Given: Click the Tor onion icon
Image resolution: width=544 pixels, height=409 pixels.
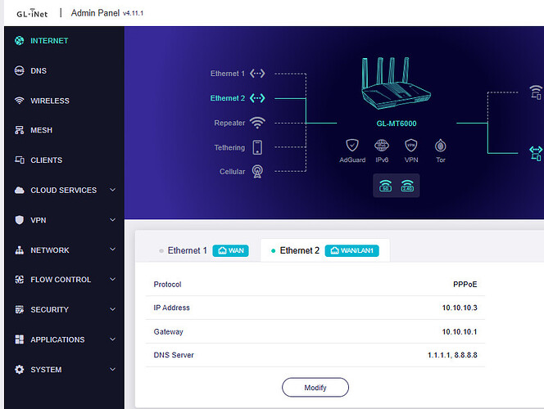Looking at the screenshot, I should (441, 146).
